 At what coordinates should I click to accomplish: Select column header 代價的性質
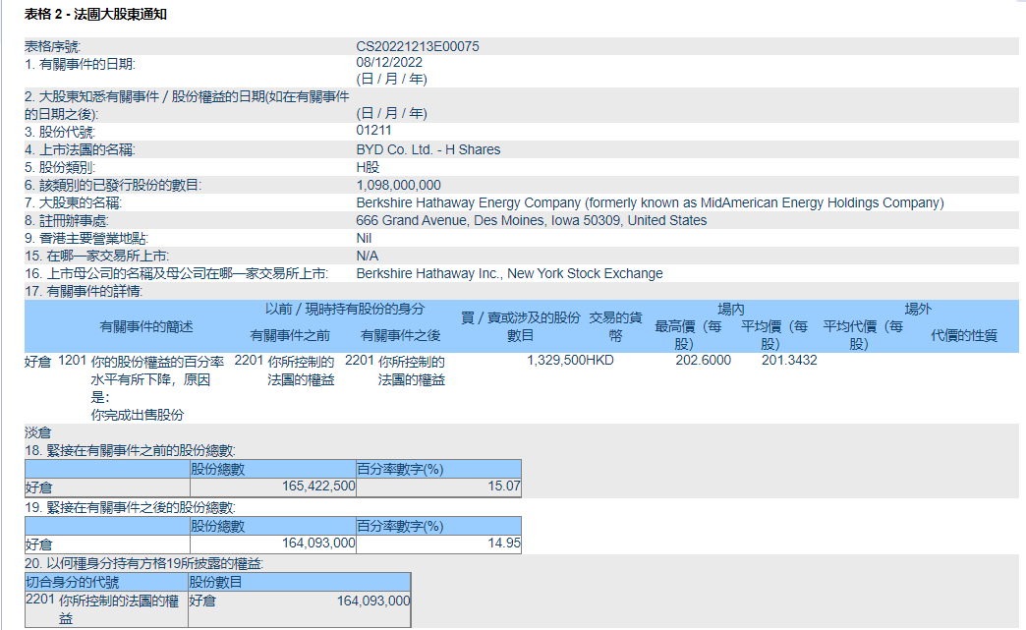point(964,335)
